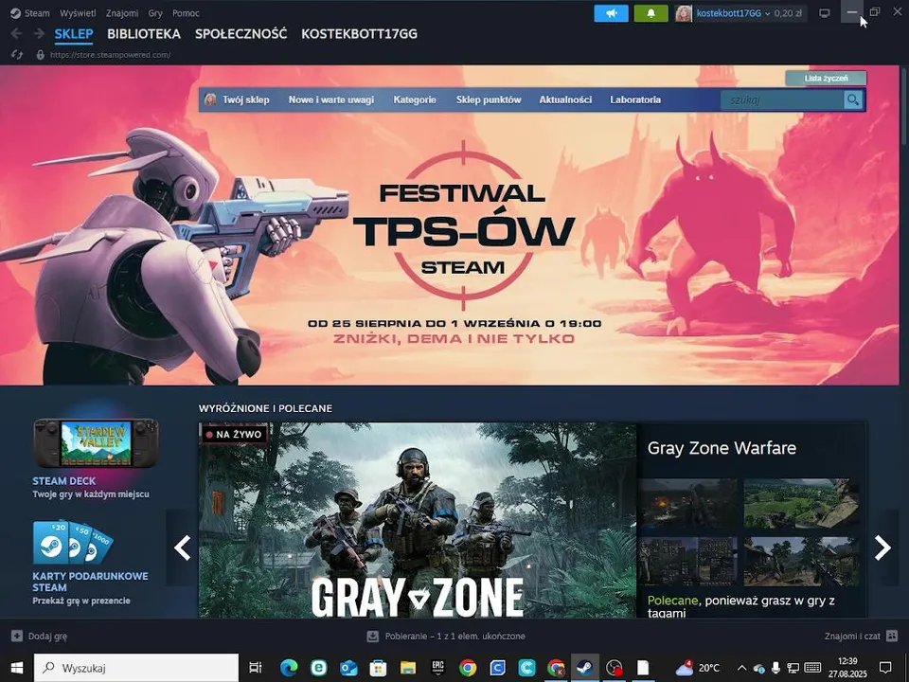Switch to Big Picture mode monitor icon
The image size is (909, 682).
tap(825, 12)
